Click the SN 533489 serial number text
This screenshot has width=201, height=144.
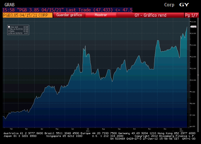pyautogui.click(x=117, y=139)
